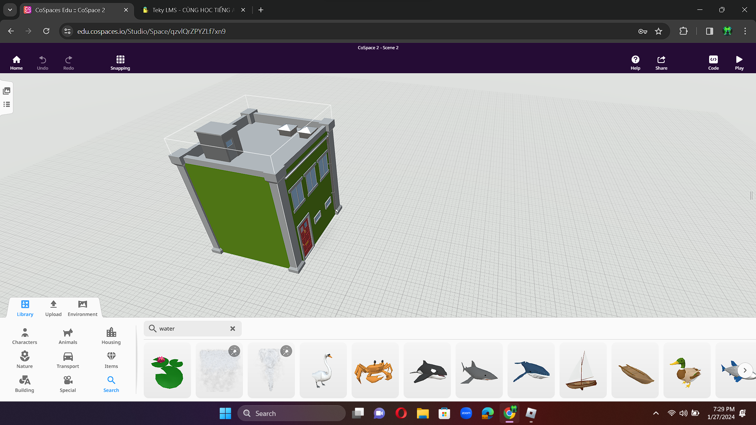The image size is (756, 425).
Task: Select the Building category
Action: pos(25,384)
